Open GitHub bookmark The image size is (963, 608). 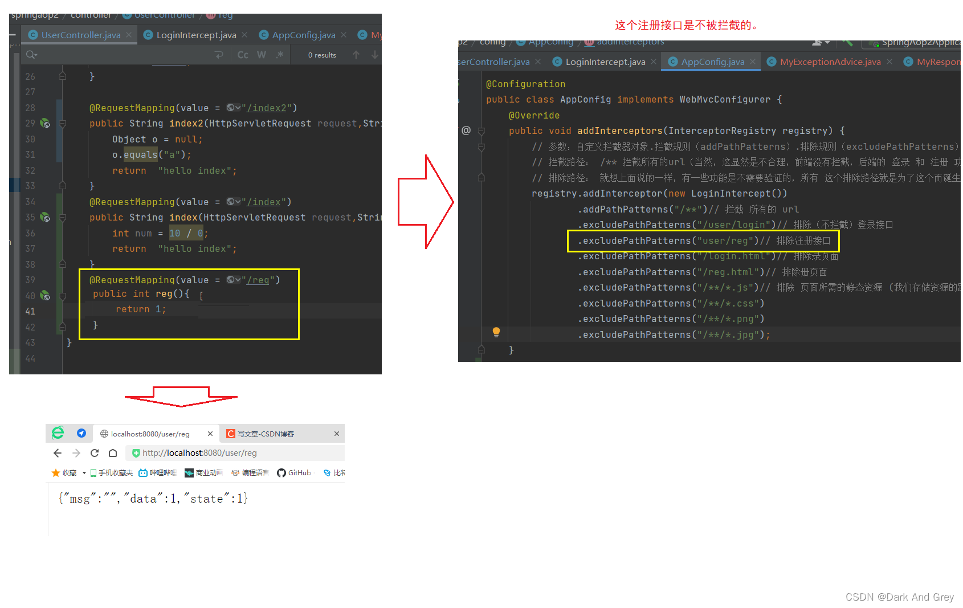294,472
